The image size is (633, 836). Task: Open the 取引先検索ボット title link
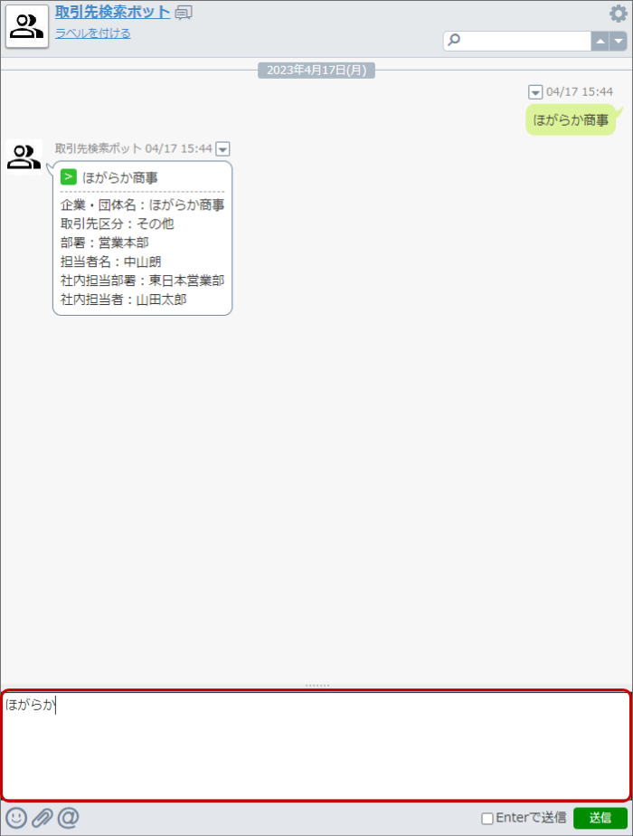112,13
